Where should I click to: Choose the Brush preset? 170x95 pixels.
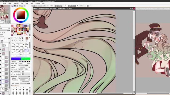pos(22,44)
